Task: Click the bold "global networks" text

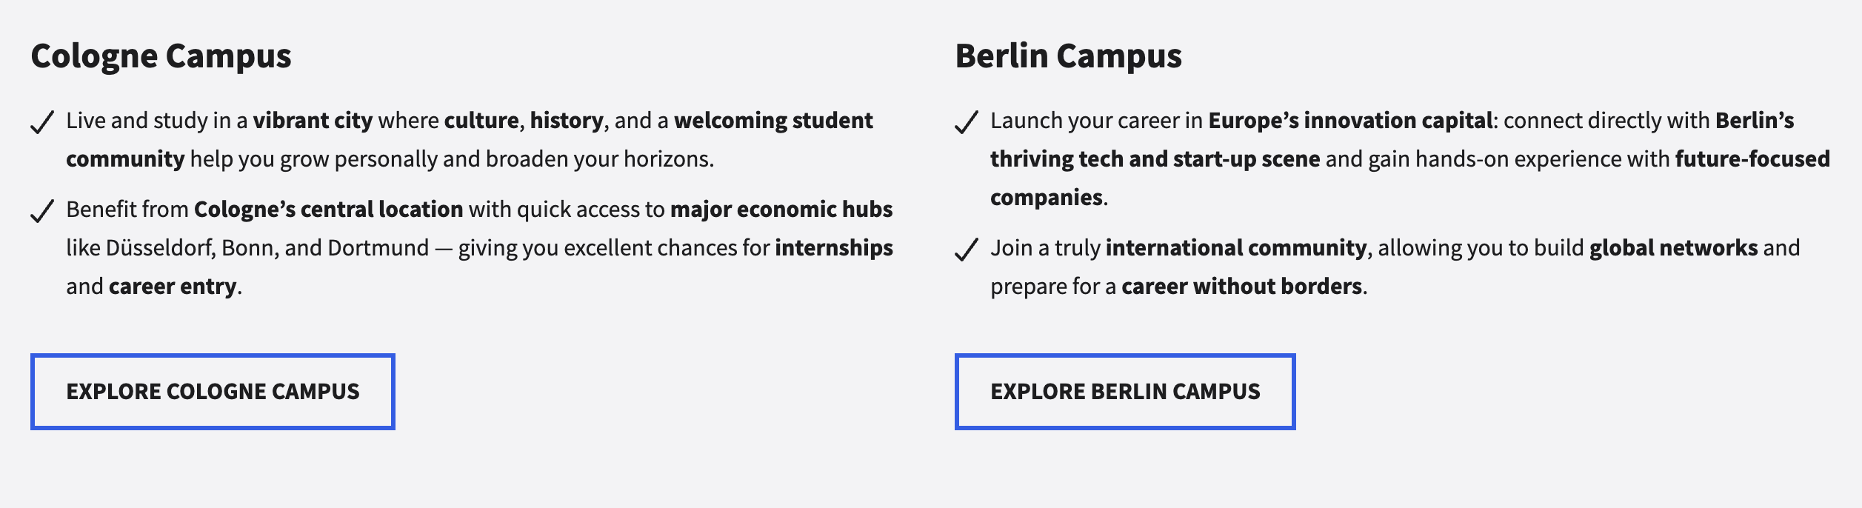Action: pos(1673,248)
